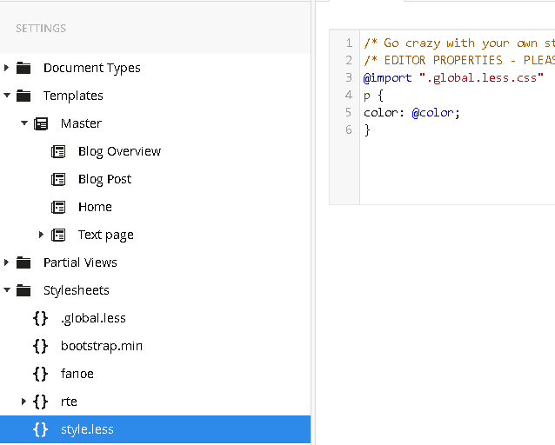The width and height of the screenshot is (555, 445).
Task: Click the .global.less braces icon
Action: [x=40, y=318]
